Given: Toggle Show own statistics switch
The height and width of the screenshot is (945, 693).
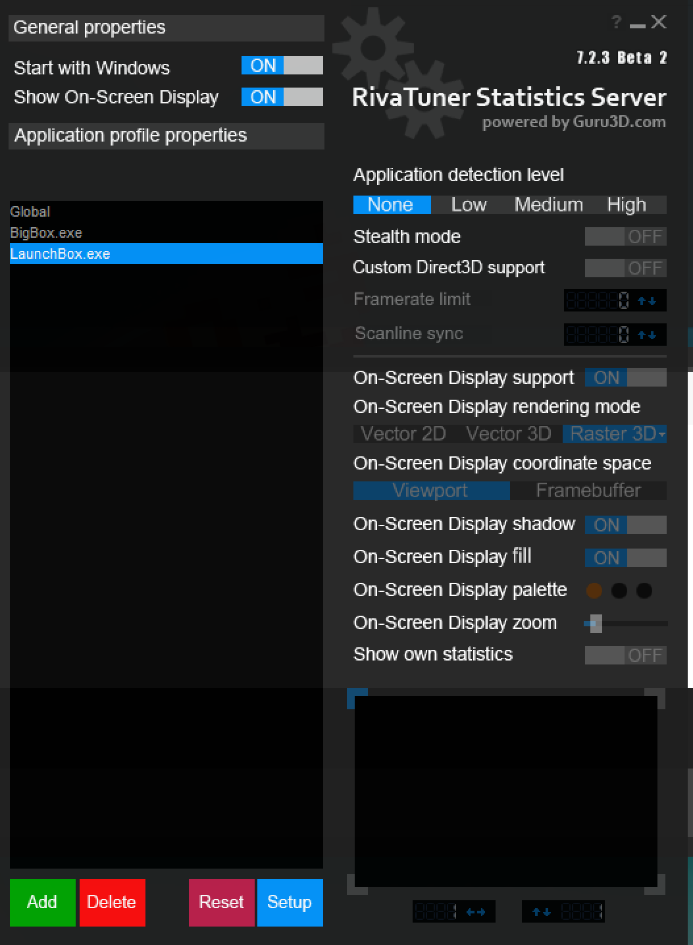Looking at the screenshot, I should click(x=626, y=655).
